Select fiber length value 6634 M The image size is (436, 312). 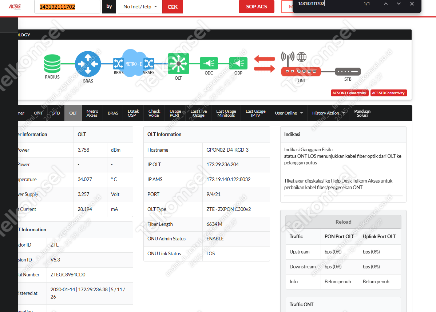[214, 224]
